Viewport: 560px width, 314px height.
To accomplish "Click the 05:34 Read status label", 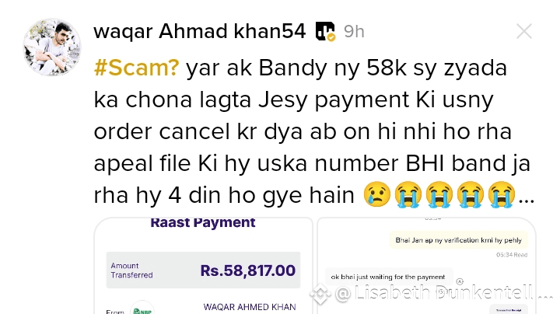I will point(512,255).
